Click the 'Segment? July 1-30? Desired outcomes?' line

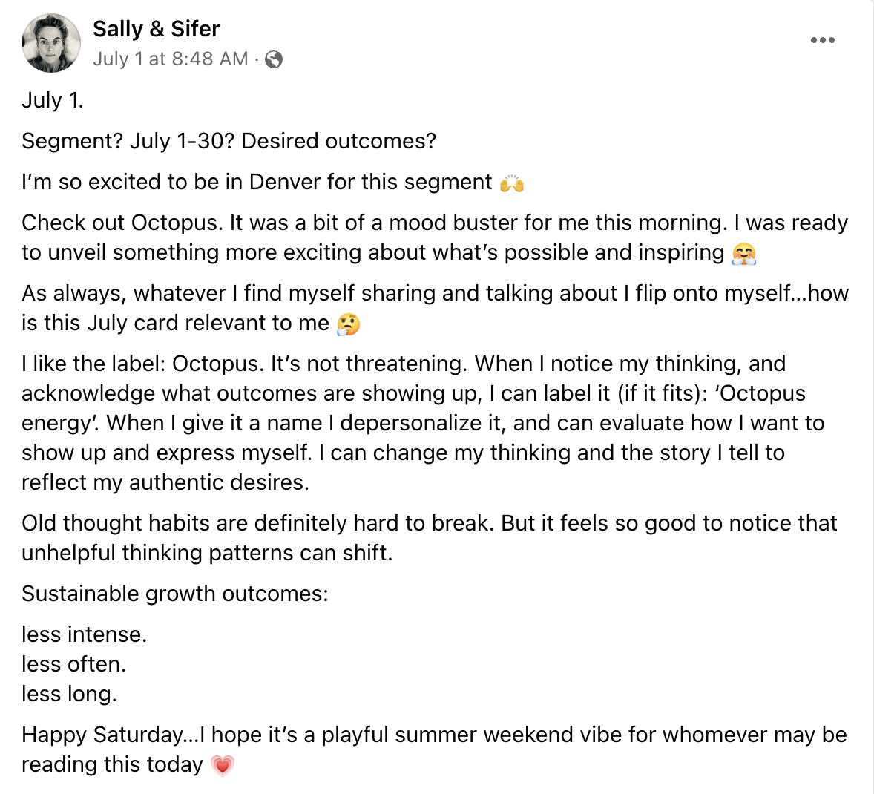(x=229, y=141)
